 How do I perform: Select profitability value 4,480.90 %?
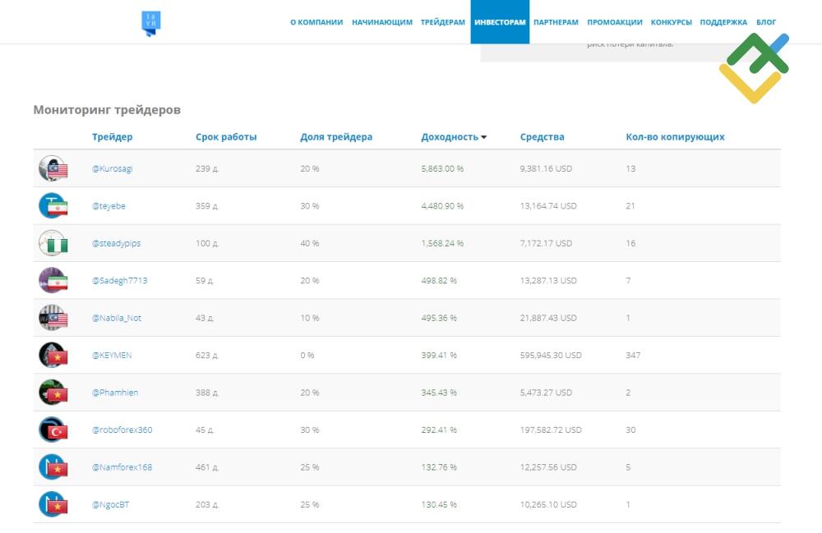pos(442,206)
